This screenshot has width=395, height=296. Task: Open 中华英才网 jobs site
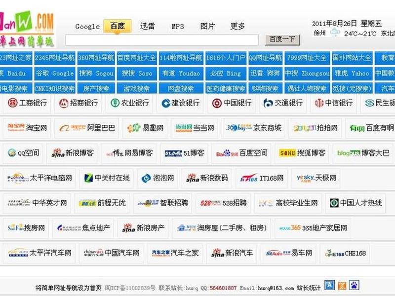(37, 203)
